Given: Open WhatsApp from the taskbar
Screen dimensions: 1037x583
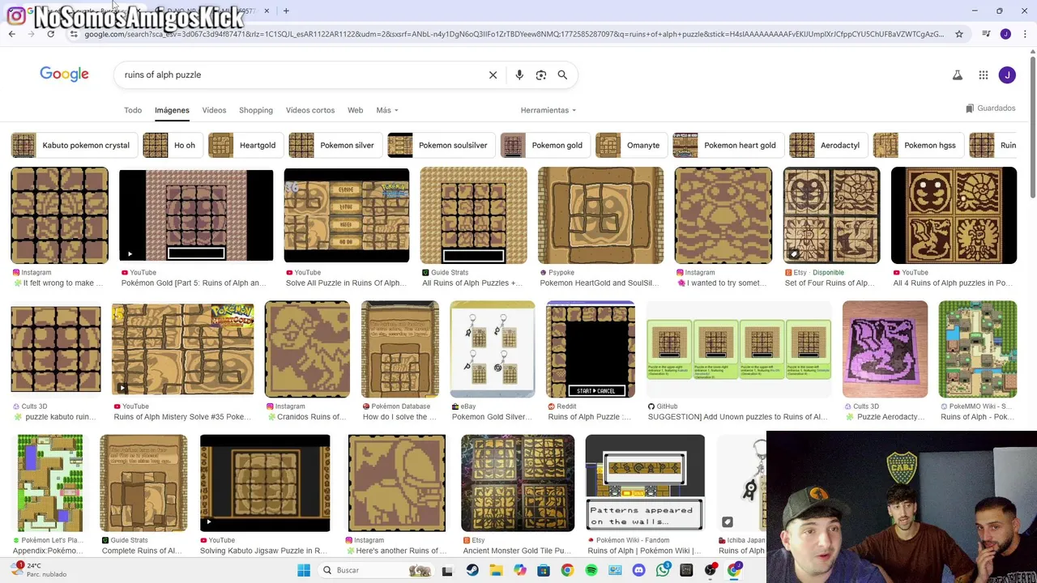Looking at the screenshot, I should coord(664,570).
